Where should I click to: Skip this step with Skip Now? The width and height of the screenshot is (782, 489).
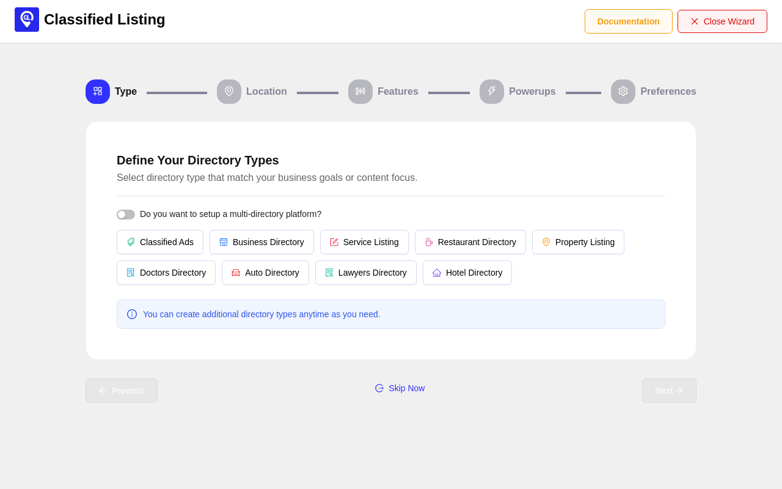click(400, 388)
